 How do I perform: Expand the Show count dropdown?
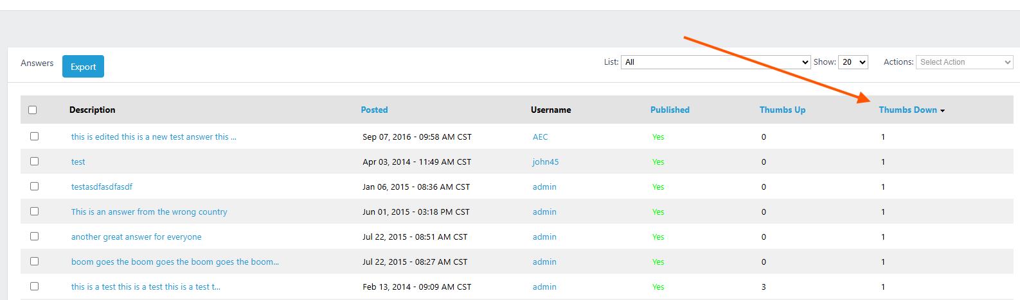click(x=853, y=62)
